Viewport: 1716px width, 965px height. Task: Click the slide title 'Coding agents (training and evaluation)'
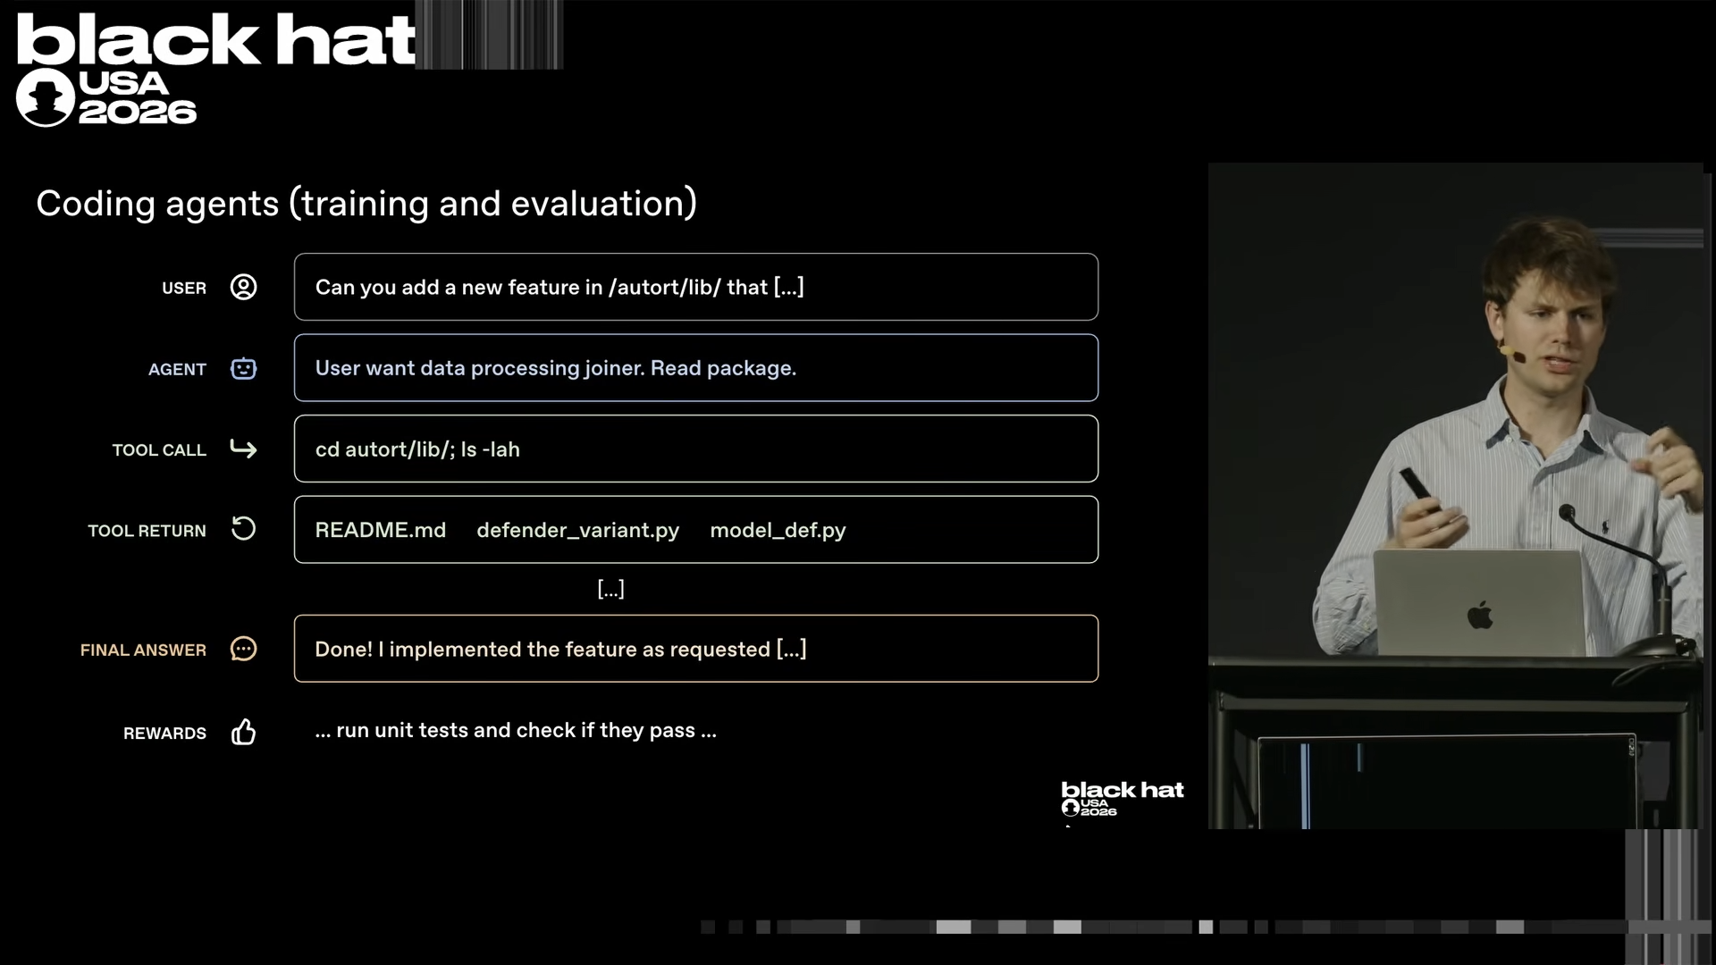point(366,204)
